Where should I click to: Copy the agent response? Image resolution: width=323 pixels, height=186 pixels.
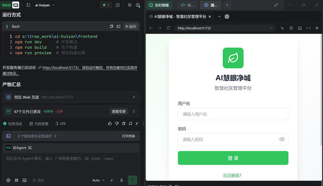124,123
